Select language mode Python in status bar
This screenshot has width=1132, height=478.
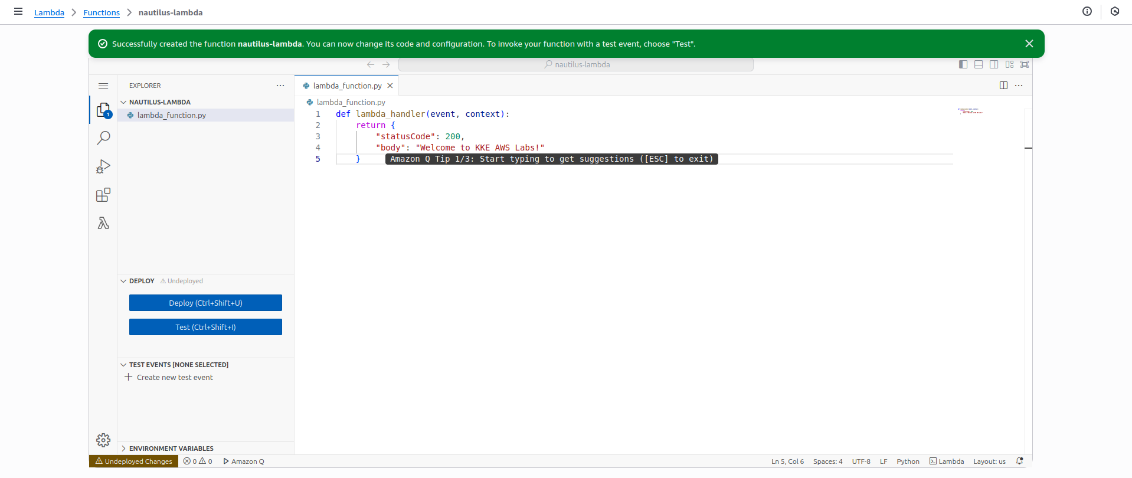click(x=908, y=461)
